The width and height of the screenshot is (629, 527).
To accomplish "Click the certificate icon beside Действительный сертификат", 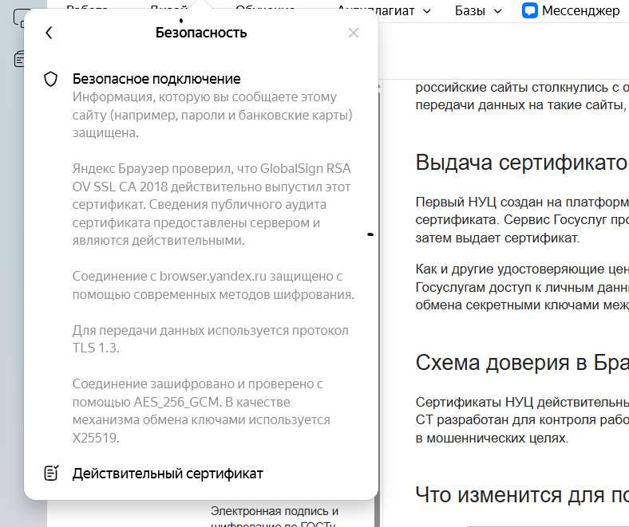I will (x=51, y=474).
